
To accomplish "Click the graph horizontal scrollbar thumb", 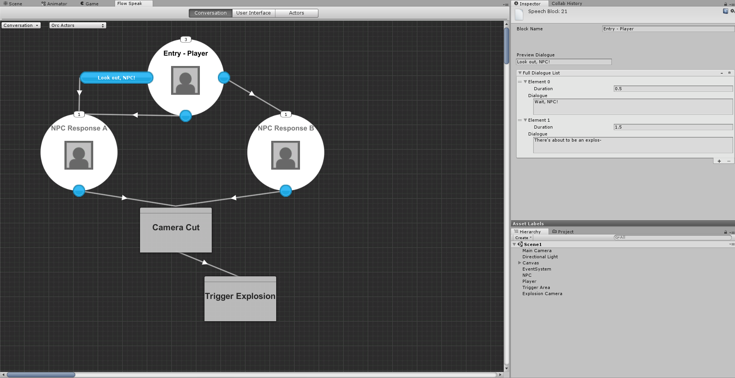I will [x=41, y=375].
